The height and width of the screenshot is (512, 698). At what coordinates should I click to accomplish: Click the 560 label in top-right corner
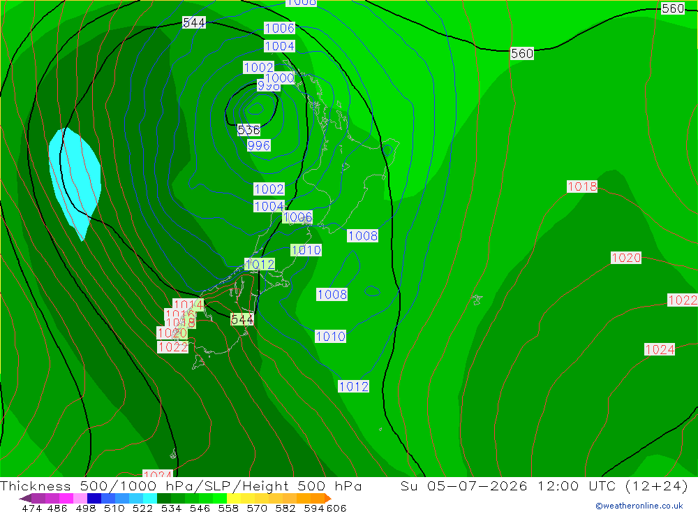pos(672,8)
